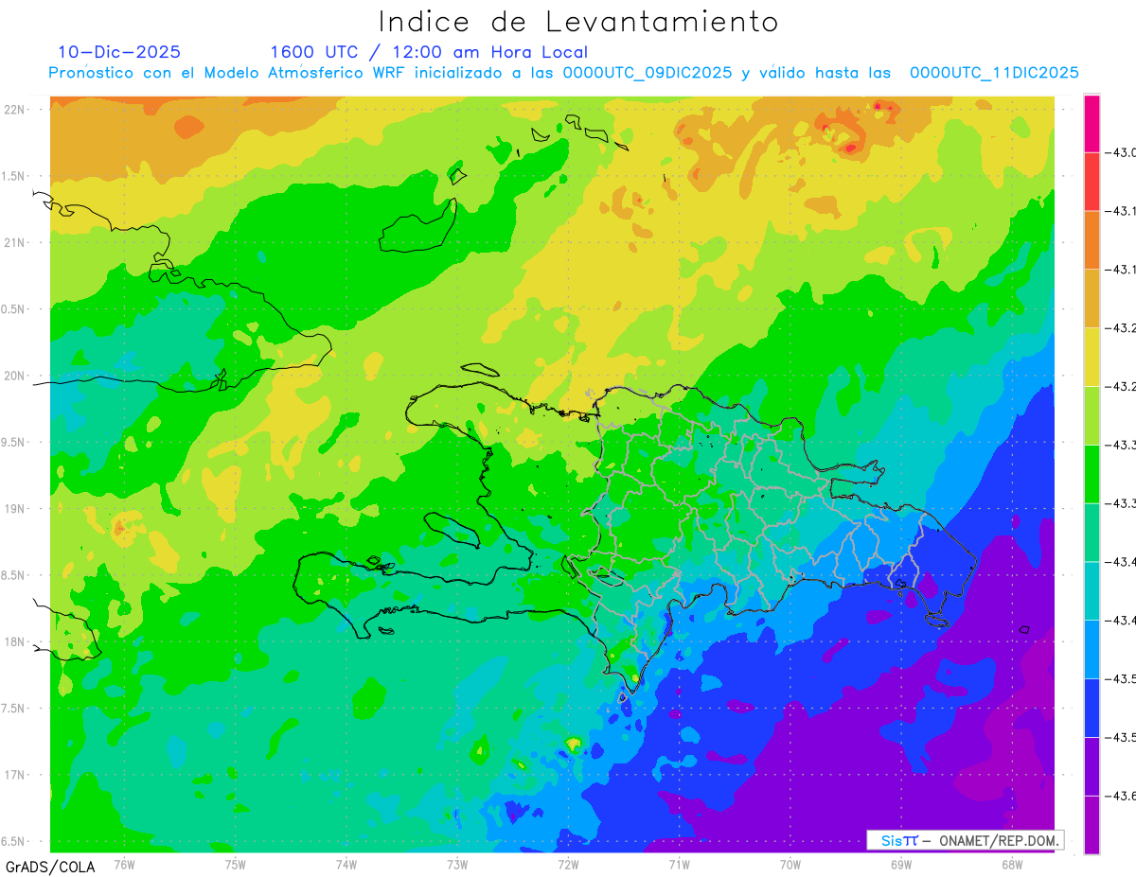
Task: Pick the pure green legend swatch
Action: click(x=1092, y=474)
